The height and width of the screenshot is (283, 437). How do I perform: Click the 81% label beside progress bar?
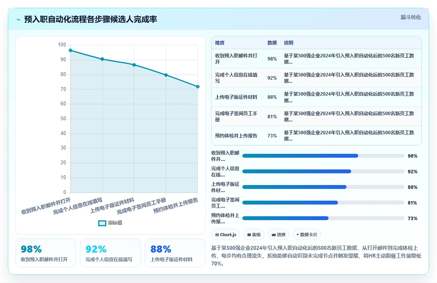pyautogui.click(x=412, y=203)
